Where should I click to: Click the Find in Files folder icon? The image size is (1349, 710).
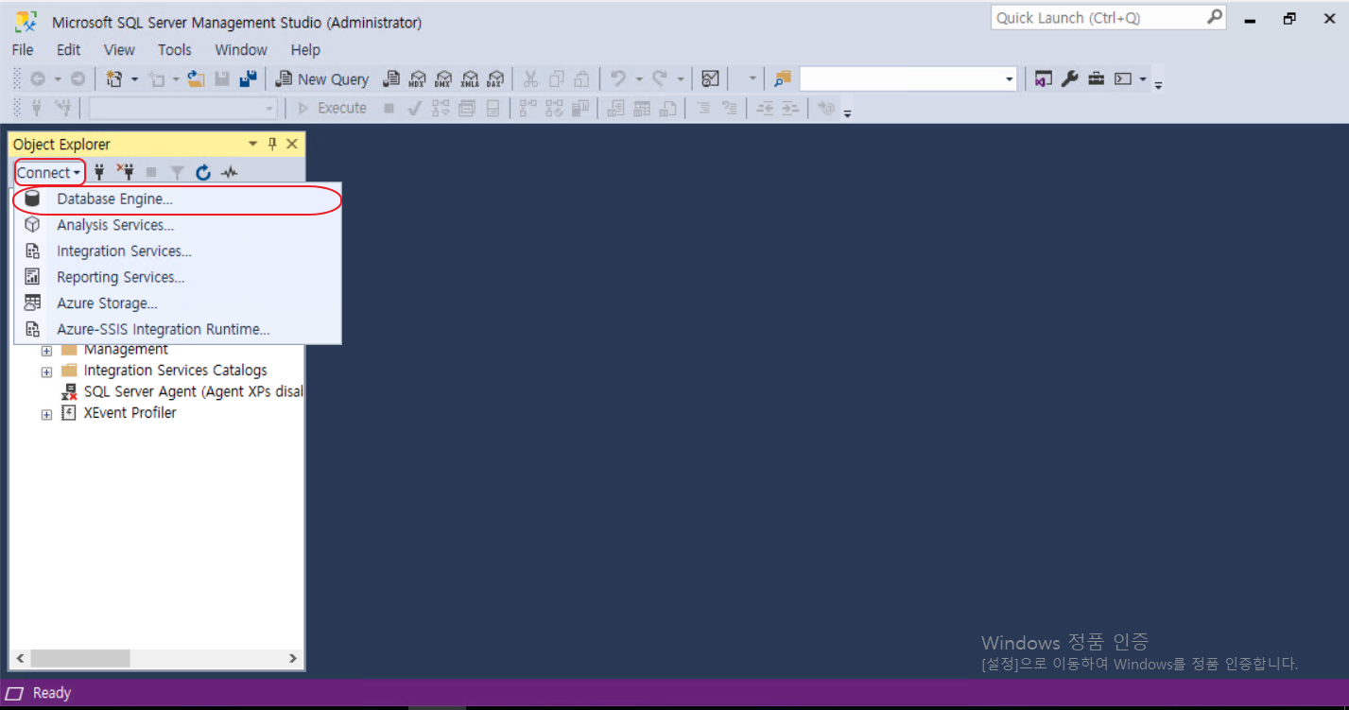pyautogui.click(x=782, y=79)
